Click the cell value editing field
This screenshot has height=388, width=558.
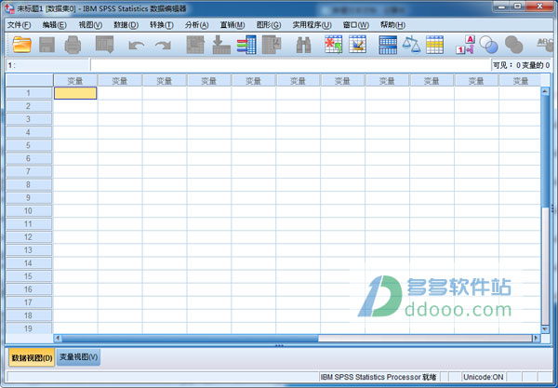[290, 65]
